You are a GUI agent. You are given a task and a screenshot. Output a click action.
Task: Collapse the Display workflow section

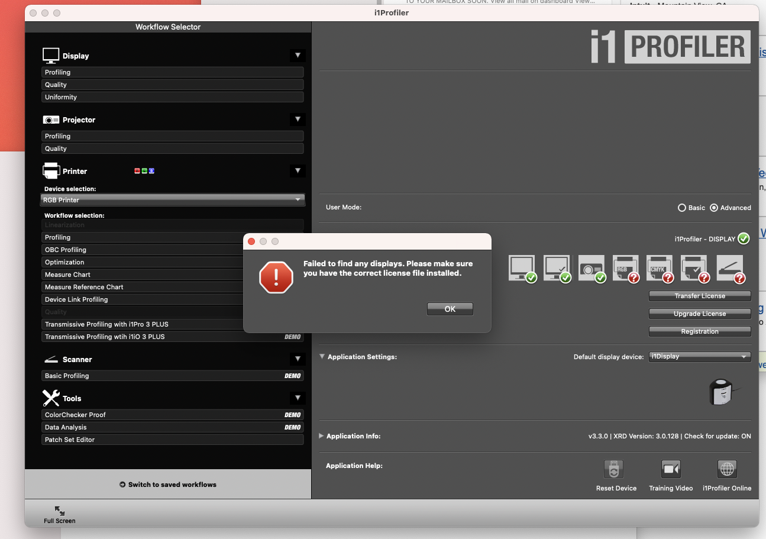298,56
